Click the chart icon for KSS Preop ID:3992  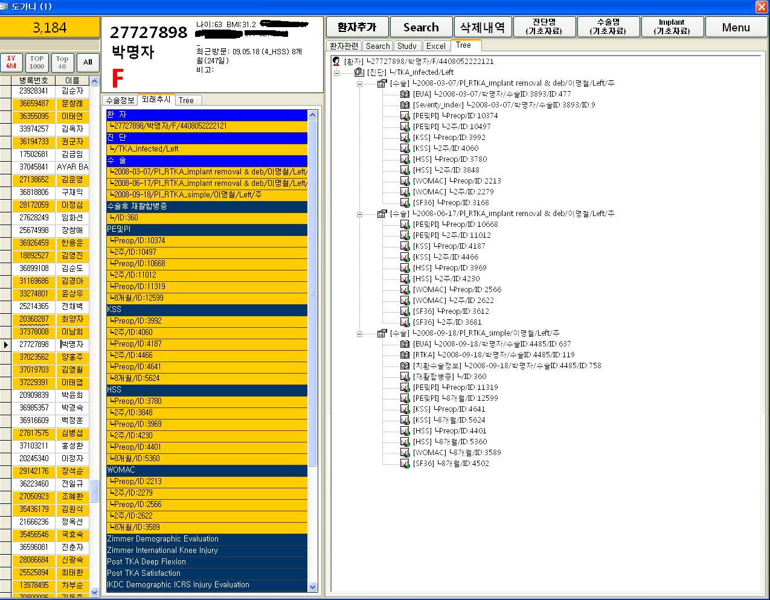405,138
